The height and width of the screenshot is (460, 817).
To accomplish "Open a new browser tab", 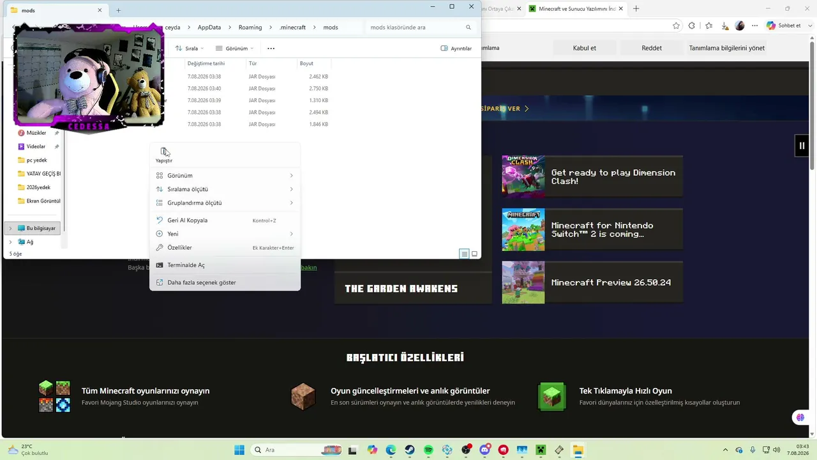I will [636, 9].
